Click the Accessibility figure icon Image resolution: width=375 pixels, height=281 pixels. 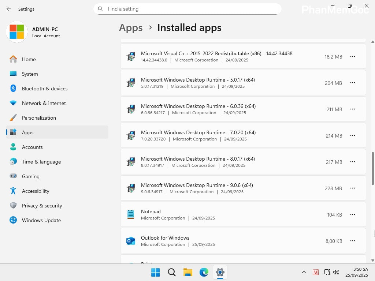pyautogui.click(x=13, y=191)
